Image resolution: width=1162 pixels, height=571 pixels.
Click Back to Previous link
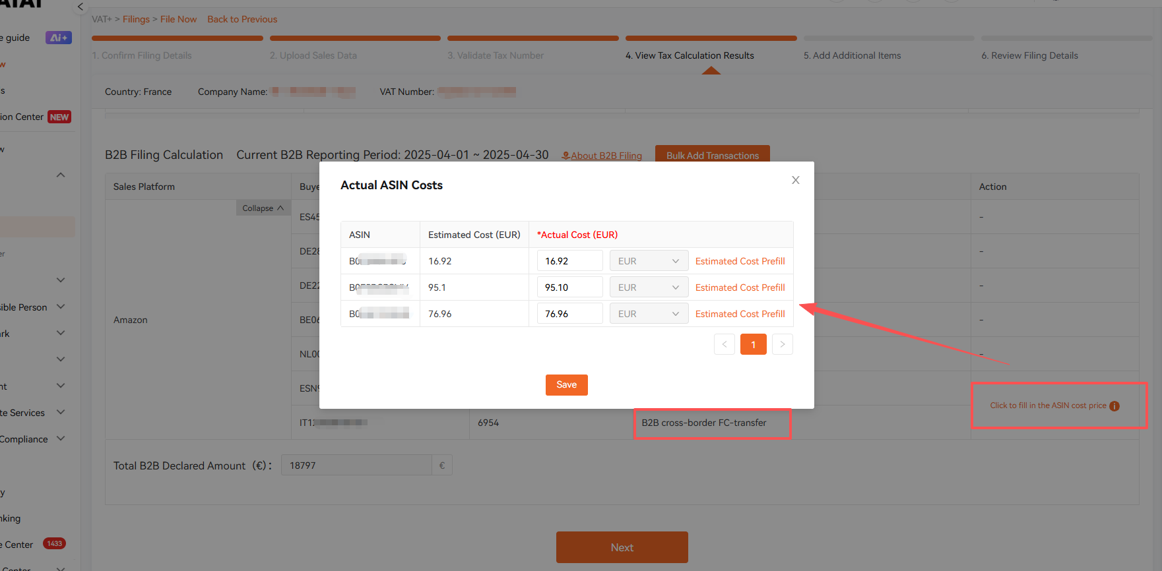242,19
